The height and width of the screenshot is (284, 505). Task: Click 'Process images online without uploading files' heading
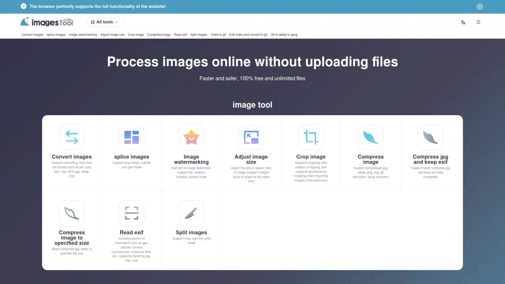(x=252, y=62)
